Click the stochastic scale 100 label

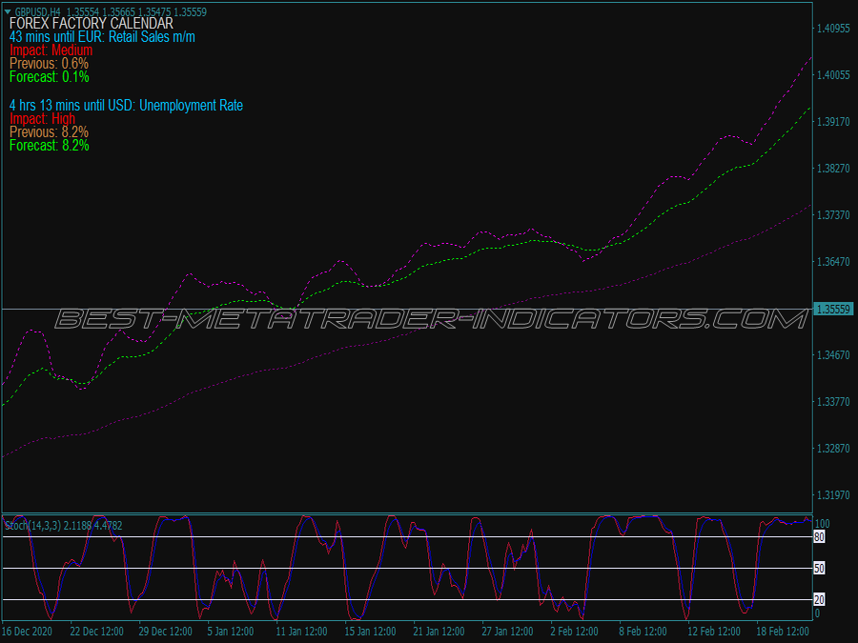coord(823,524)
